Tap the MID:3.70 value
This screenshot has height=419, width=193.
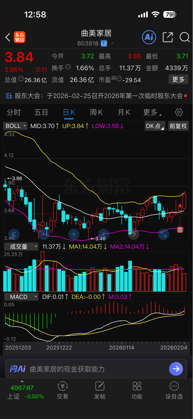coord(45,126)
